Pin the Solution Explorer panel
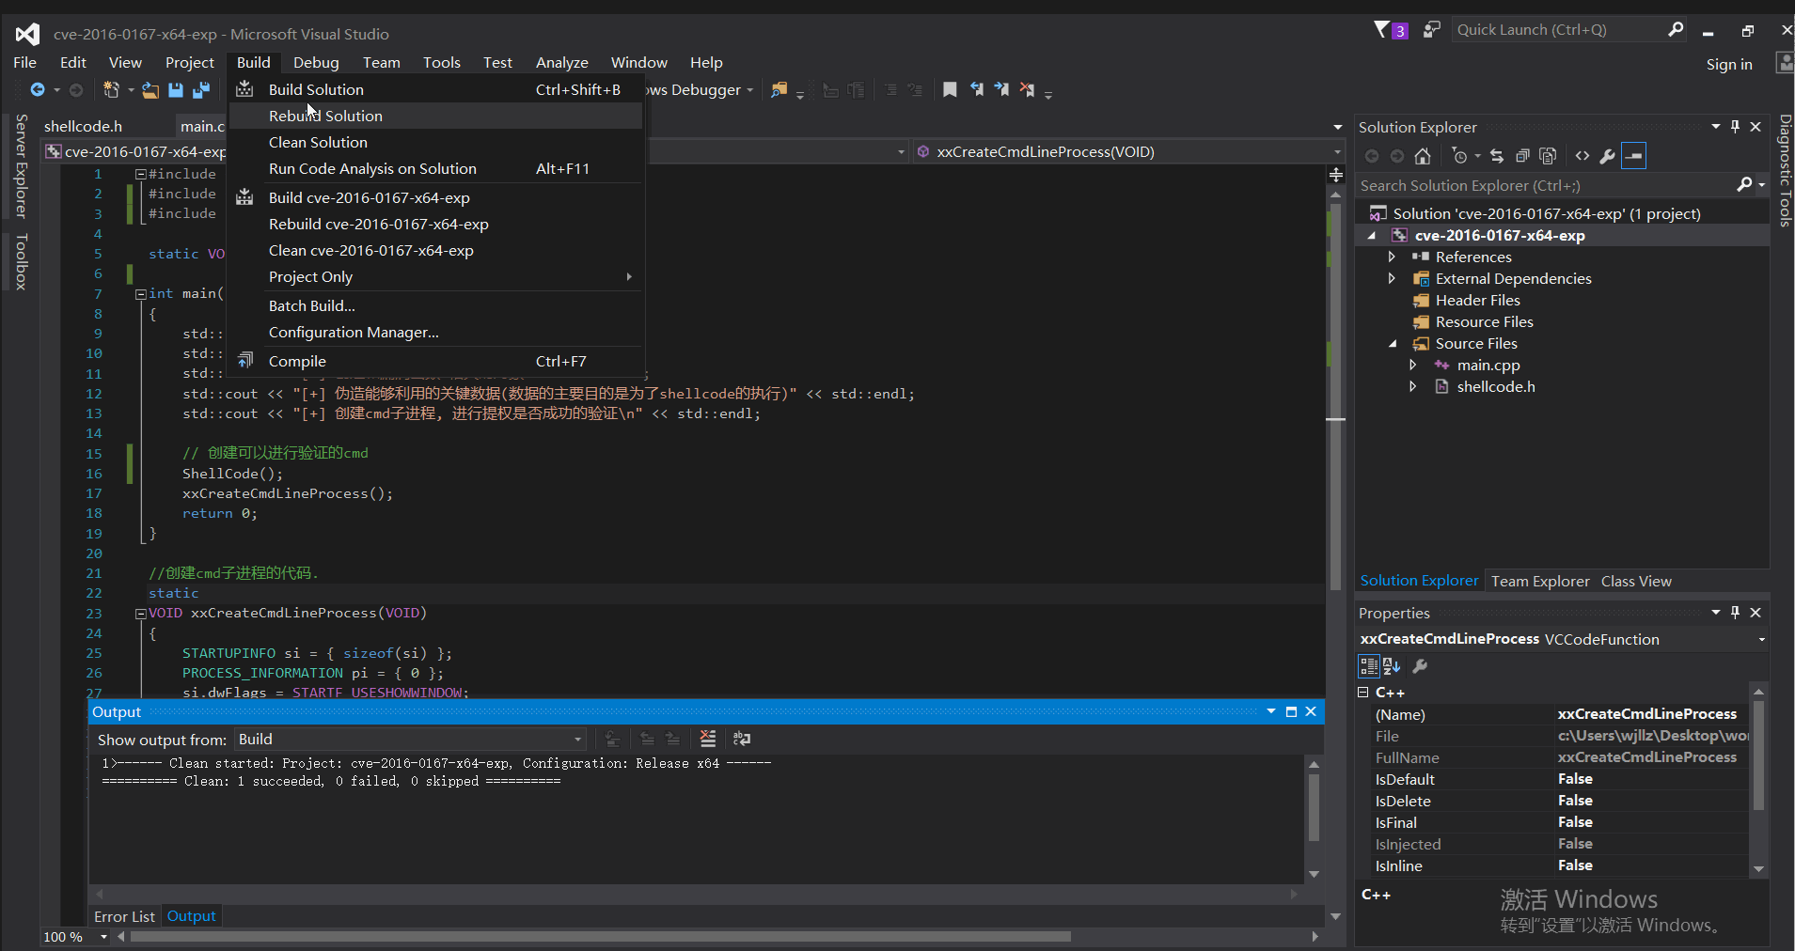This screenshot has width=1795, height=951. point(1736,127)
